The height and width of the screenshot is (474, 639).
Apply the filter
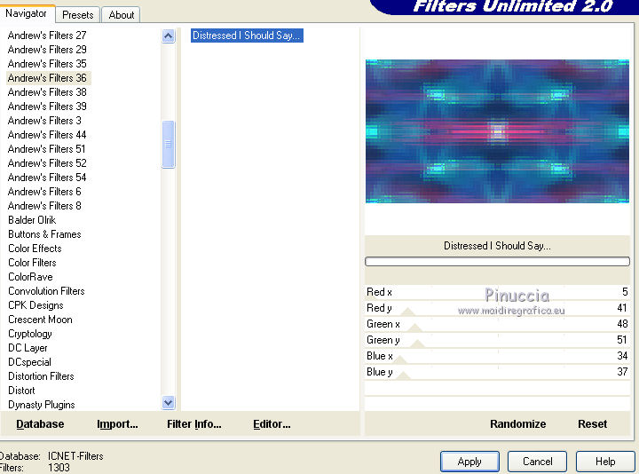click(469, 462)
